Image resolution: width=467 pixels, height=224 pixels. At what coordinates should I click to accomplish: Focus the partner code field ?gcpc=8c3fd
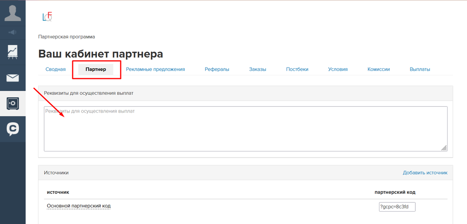[397, 207]
